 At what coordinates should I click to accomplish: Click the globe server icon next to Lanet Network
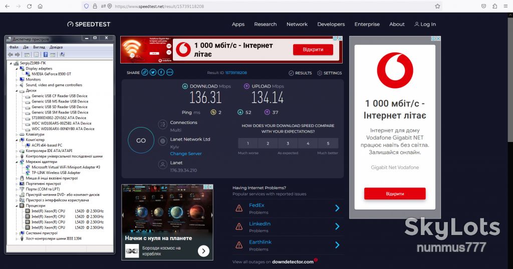[x=163, y=141]
